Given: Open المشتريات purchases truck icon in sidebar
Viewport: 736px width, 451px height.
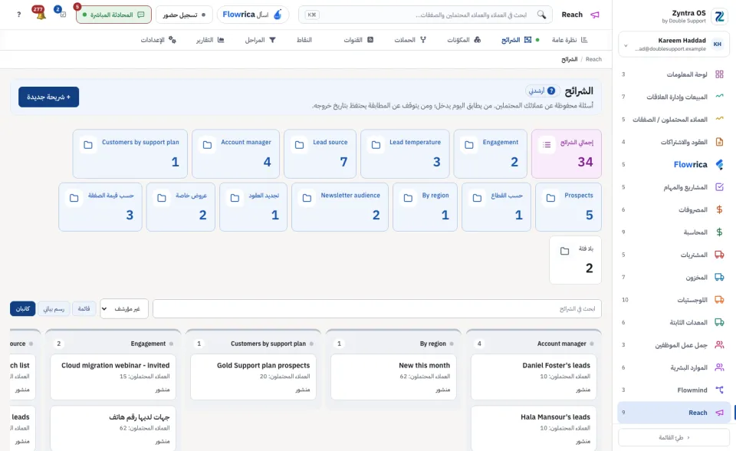Looking at the screenshot, I should 719,255.
